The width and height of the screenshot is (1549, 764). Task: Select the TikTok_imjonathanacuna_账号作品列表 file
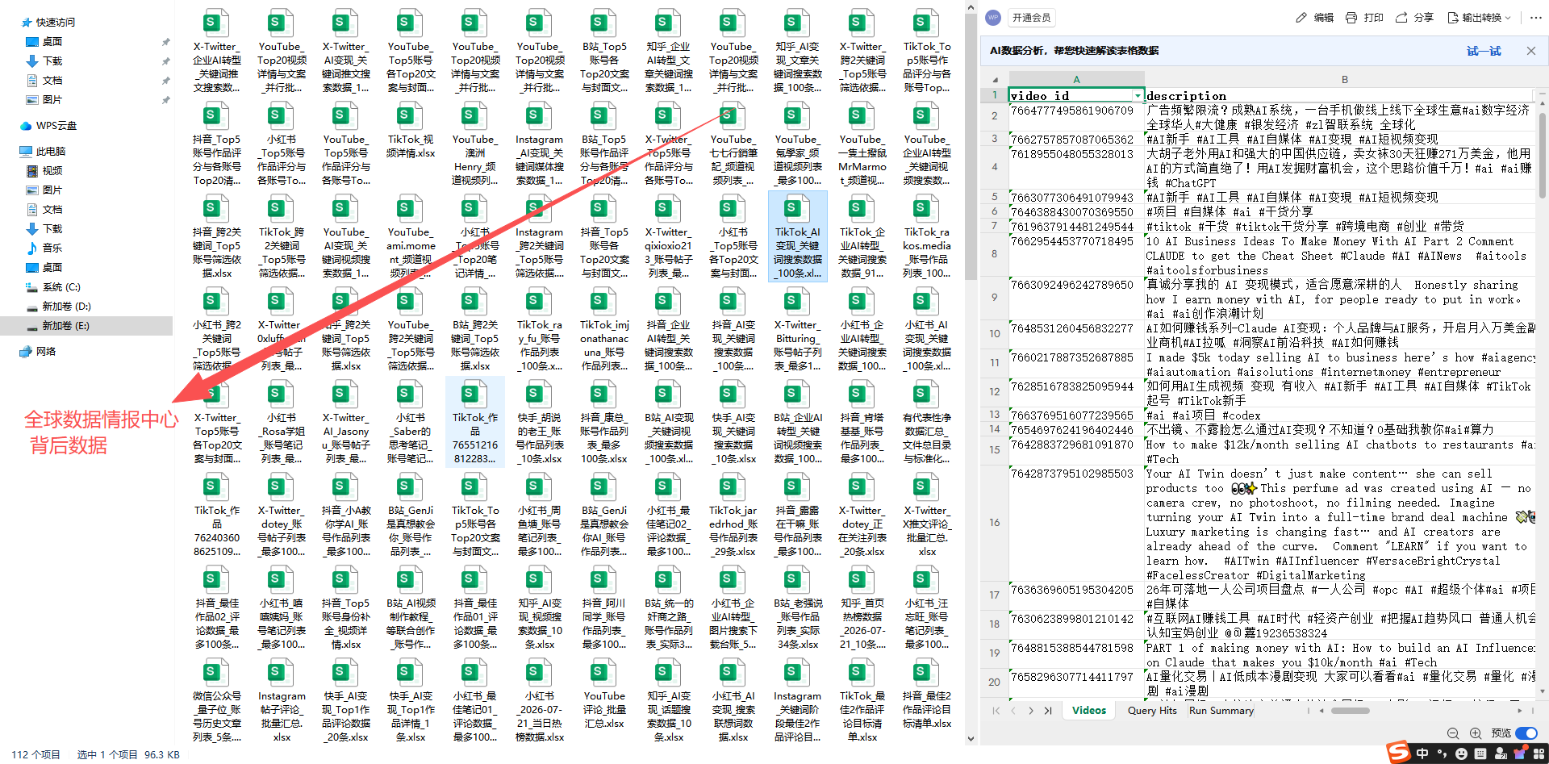604,330
